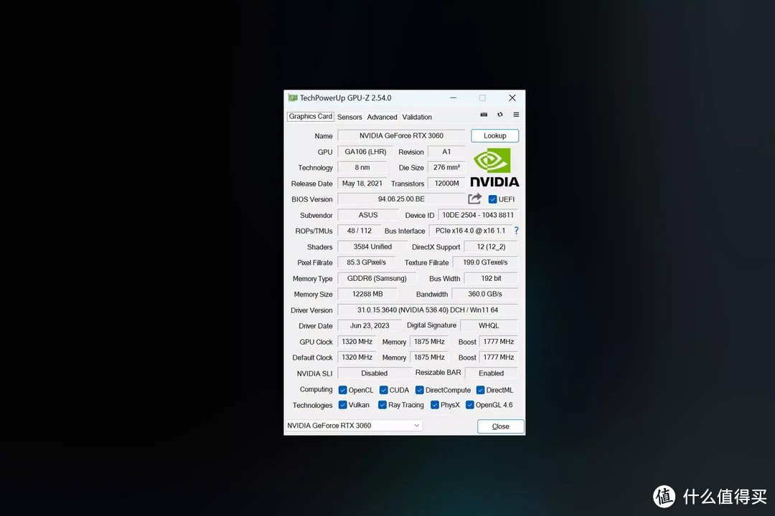This screenshot has height=516, width=775.
Task: Click the Subvendor field ASUS
Action: coord(368,215)
